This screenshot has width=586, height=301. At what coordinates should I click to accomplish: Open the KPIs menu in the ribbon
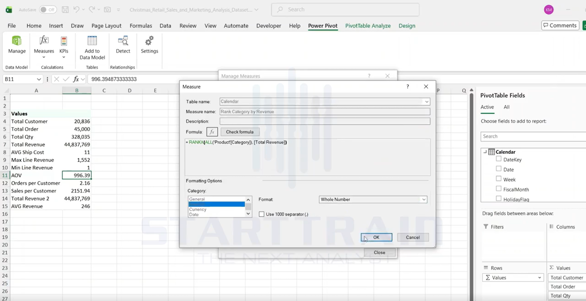(x=64, y=47)
